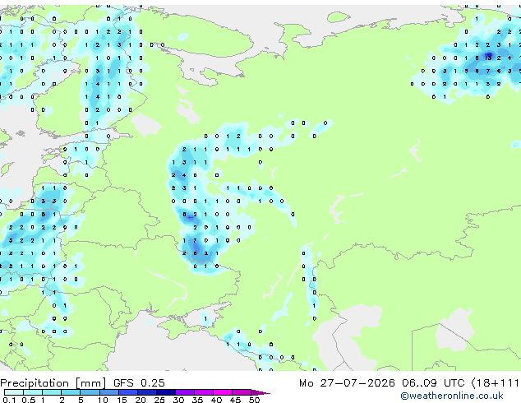Click the '13' precipitation value on map
Viewport: 521px width, 403px height.
click(x=488, y=58)
